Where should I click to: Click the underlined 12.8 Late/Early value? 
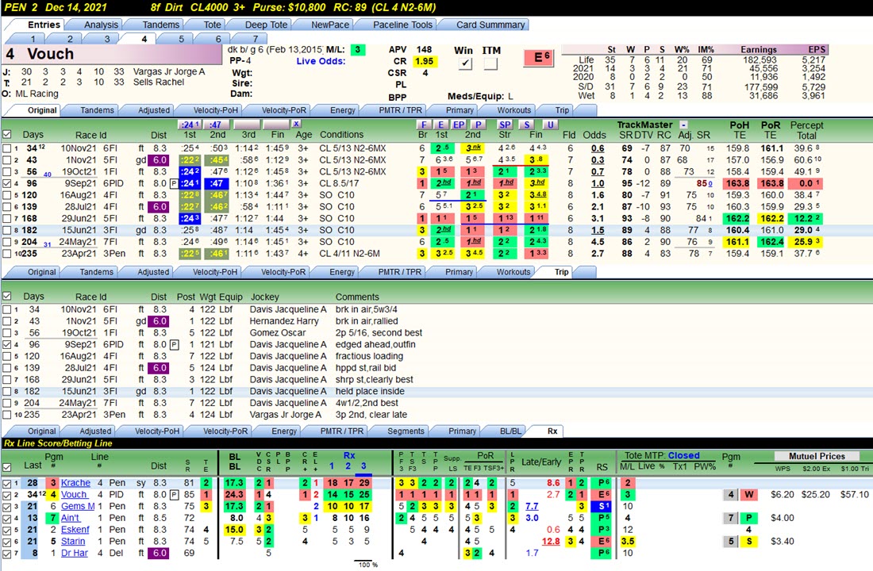552,542
